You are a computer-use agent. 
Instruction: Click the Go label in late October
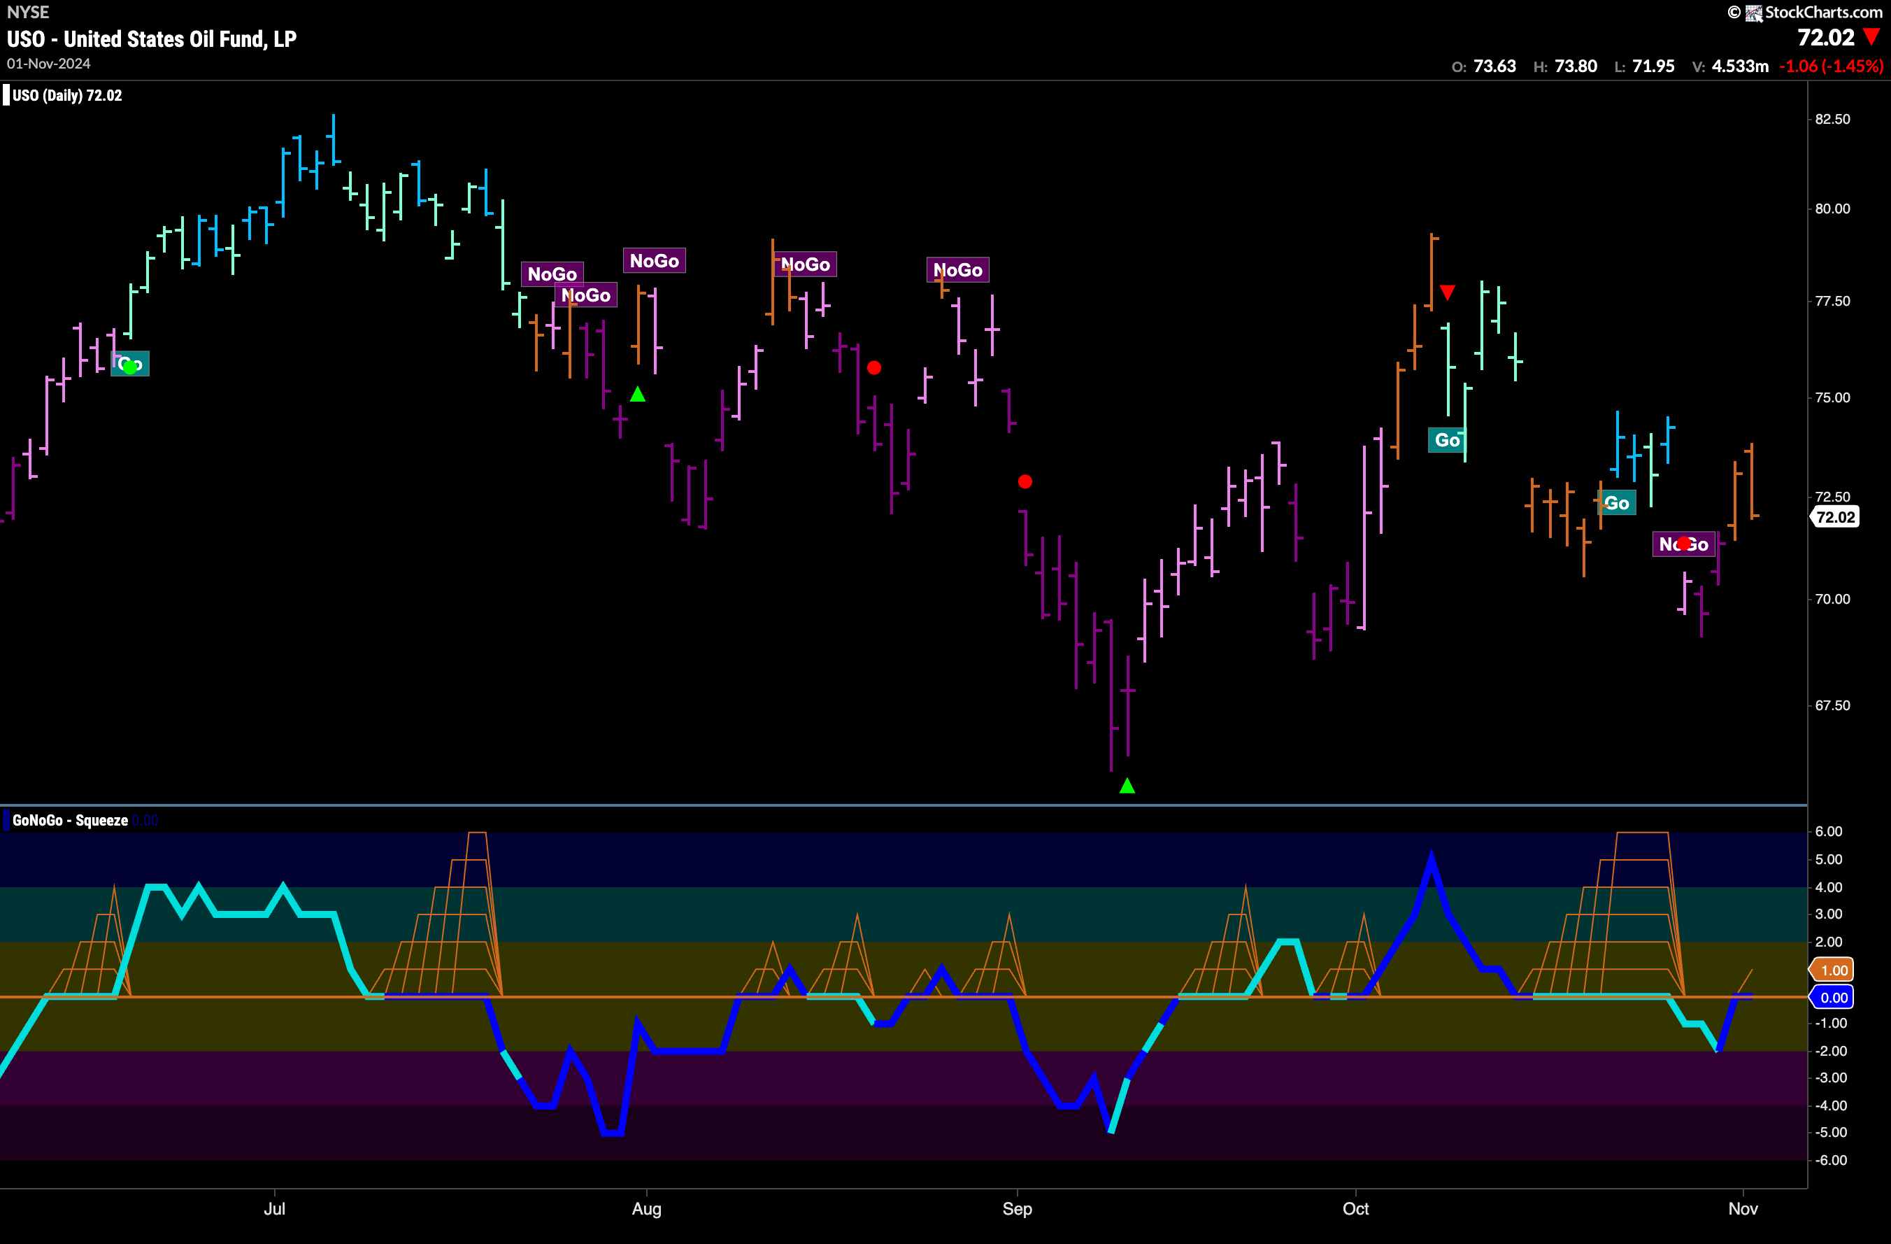[x=1616, y=502]
